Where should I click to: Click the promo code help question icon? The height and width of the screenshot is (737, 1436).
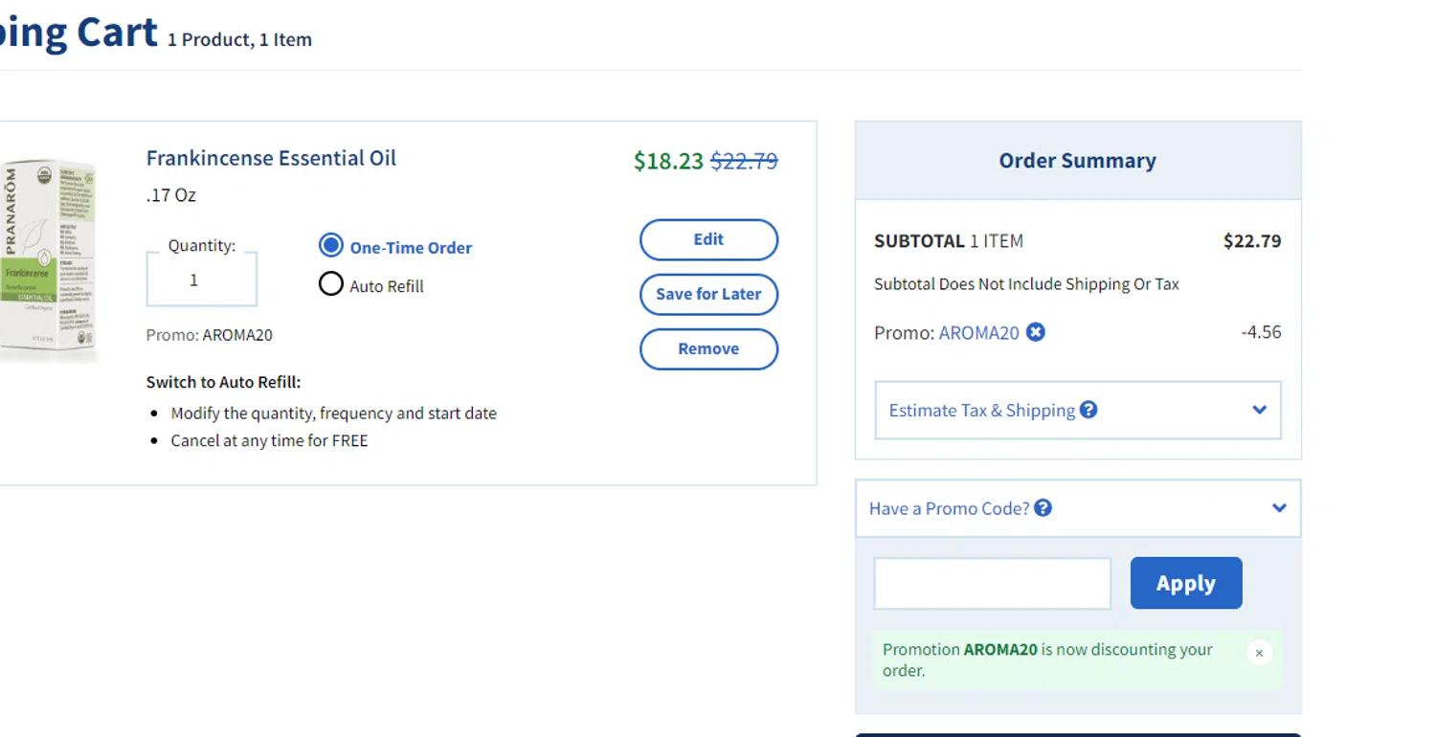(1043, 508)
